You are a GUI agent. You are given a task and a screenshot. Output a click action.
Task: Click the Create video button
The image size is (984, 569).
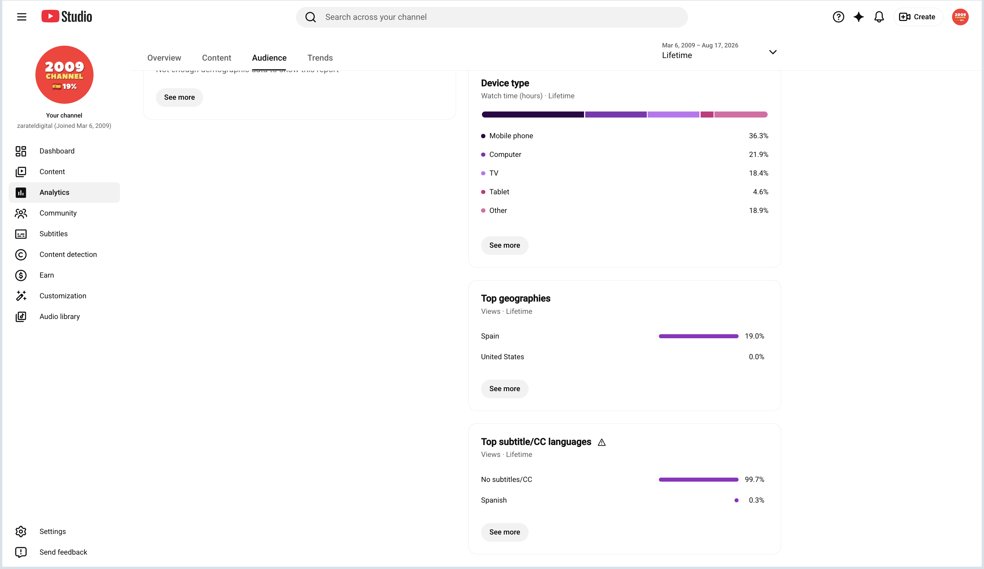point(918,17)
